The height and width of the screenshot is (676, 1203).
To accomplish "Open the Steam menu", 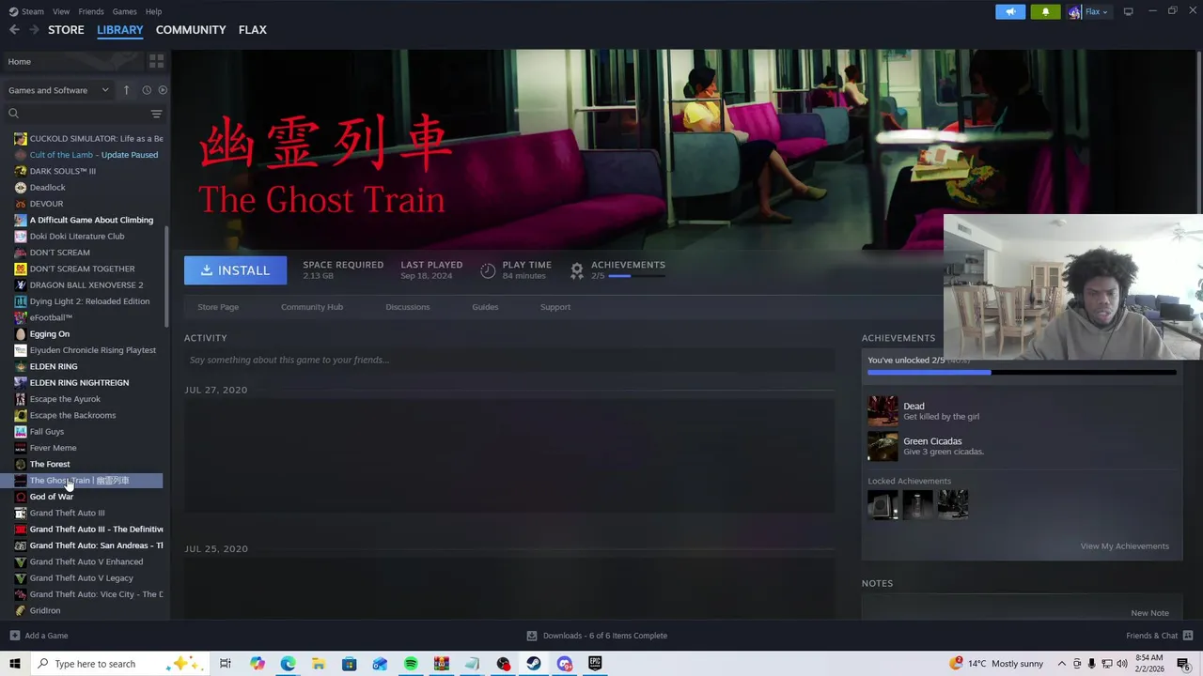I will tap(26, 11).
